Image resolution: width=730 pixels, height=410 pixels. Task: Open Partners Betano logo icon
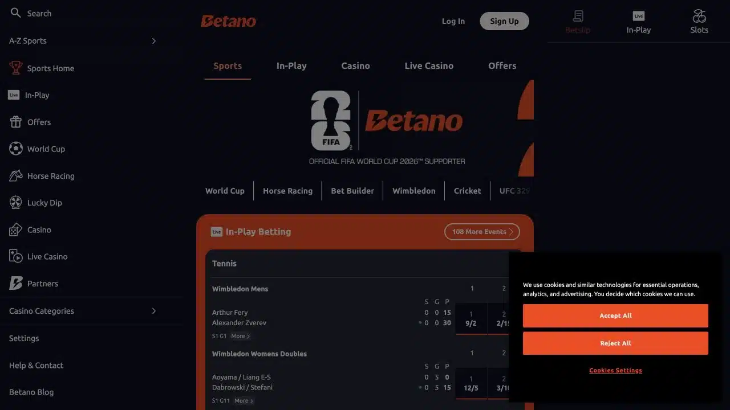[16, 283]
